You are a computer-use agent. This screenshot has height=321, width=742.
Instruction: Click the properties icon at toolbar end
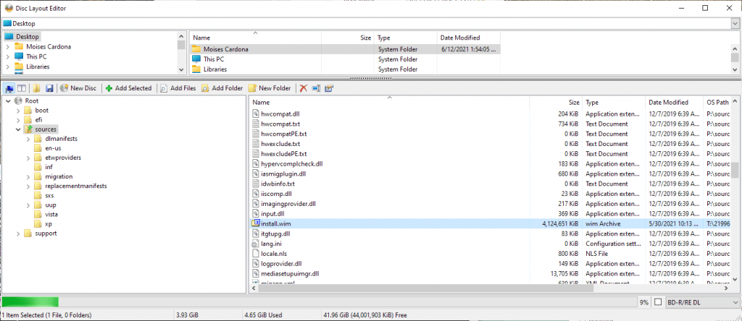click(x=329, y=88)
